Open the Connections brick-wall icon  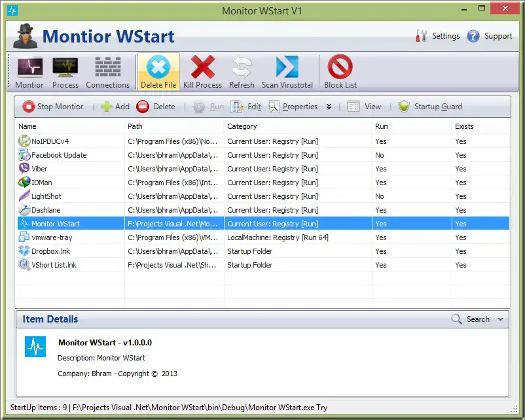[x=108, y=67]
